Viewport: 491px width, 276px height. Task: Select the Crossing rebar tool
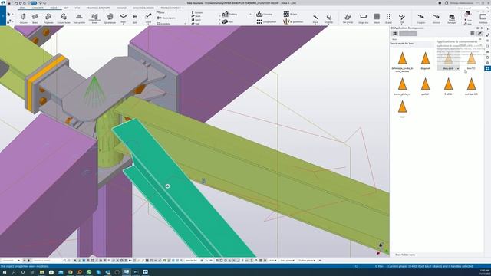click(264, 14)
